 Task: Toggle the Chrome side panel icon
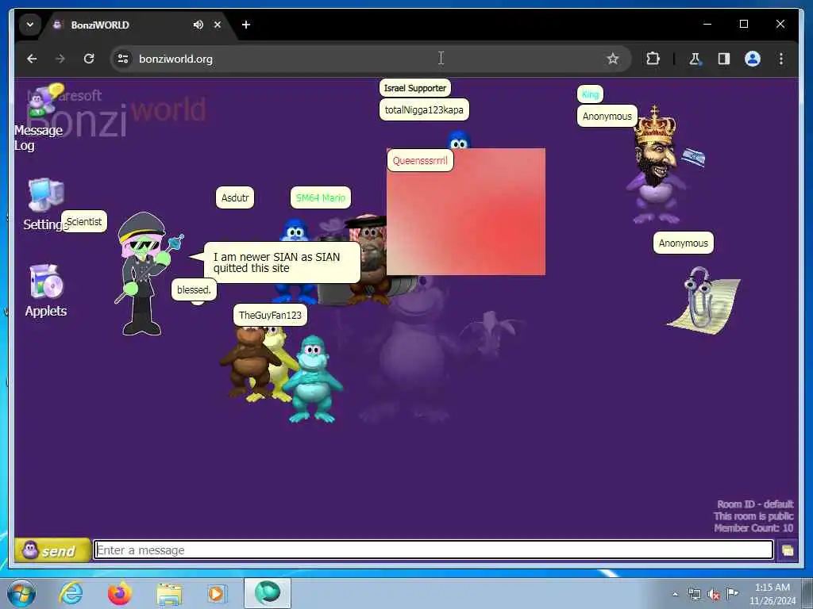click(x=724, y=59)
